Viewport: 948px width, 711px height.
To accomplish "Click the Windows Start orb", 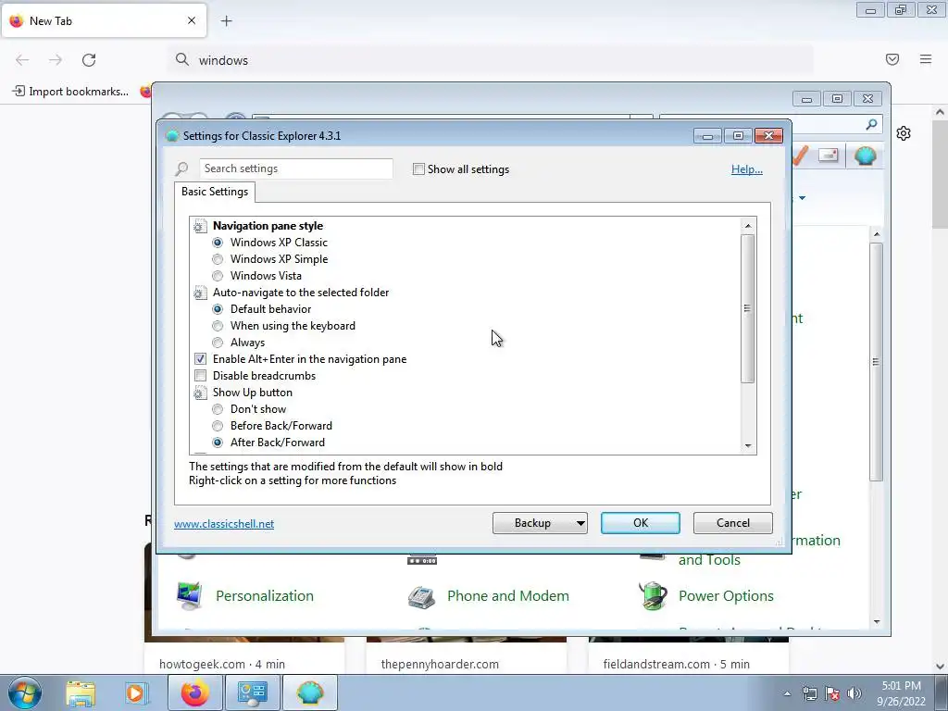I will [x=25, y=692].
